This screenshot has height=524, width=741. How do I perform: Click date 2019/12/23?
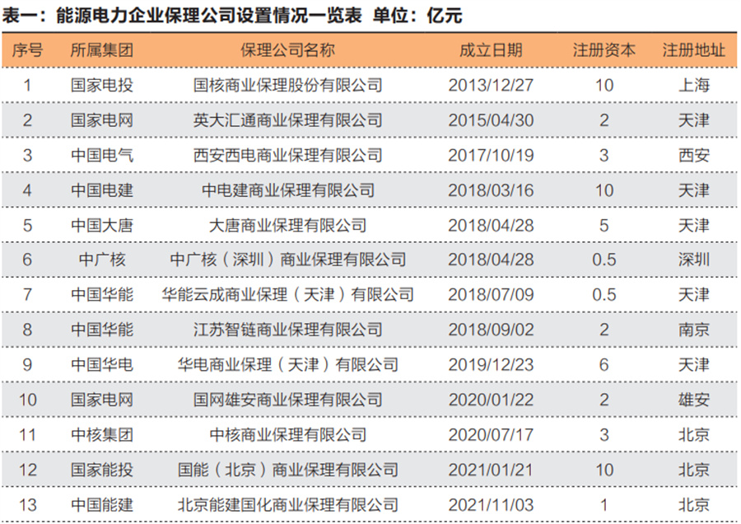click(x=491, y=365)
